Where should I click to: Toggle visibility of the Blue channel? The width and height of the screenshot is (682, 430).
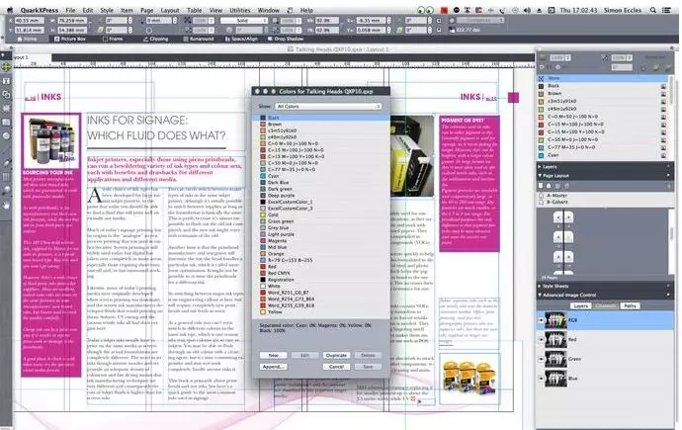point(541,379)
